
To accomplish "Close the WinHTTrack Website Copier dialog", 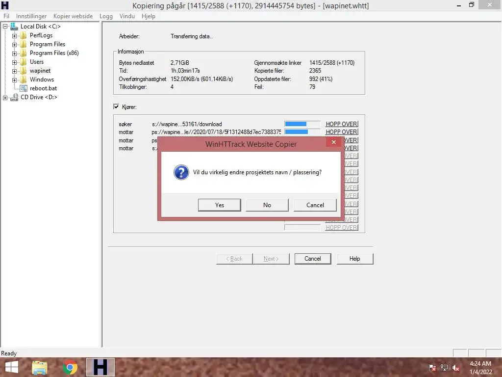I will tap(333, 142).
